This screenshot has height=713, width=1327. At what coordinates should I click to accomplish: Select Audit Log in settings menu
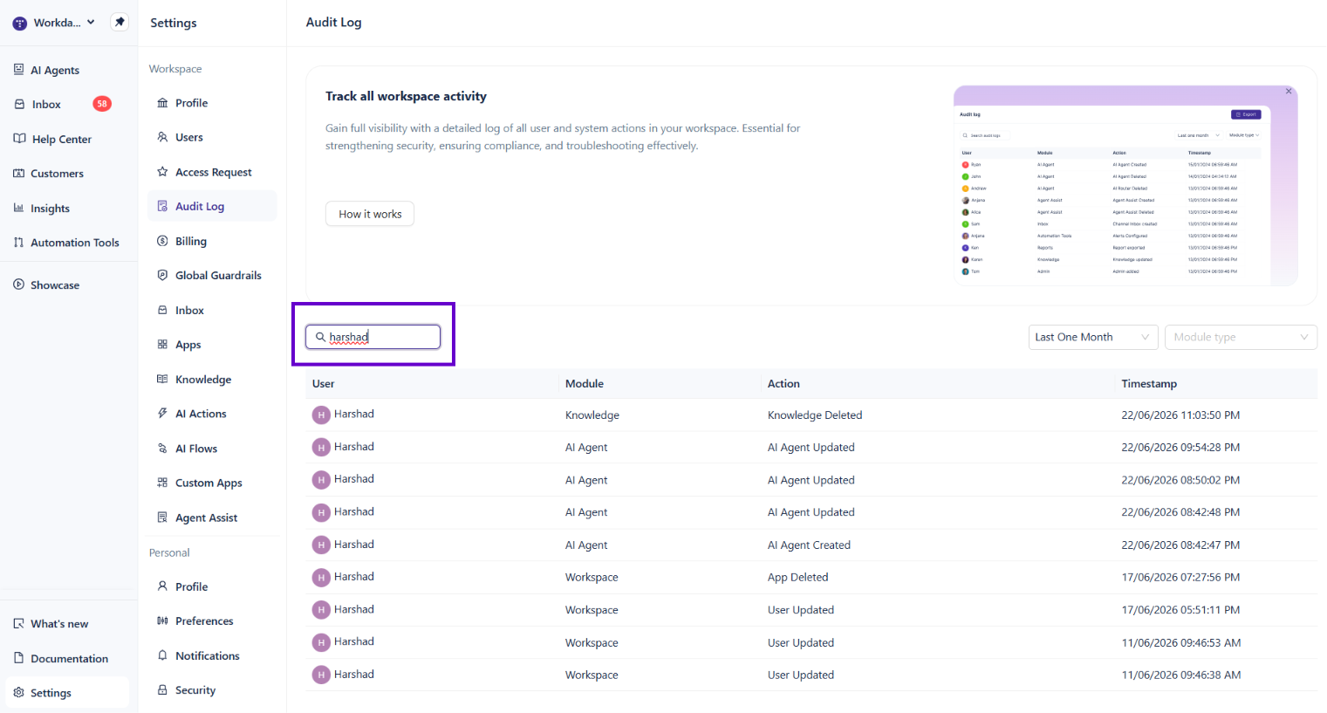click(x=212, y=206)
